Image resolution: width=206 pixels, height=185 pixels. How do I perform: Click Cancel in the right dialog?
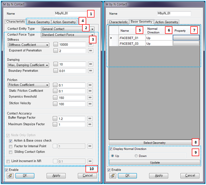190,175
